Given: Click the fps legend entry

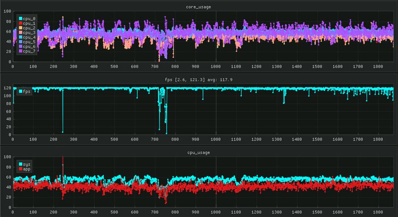Looking at the screenshot, I should coord(26,91).
